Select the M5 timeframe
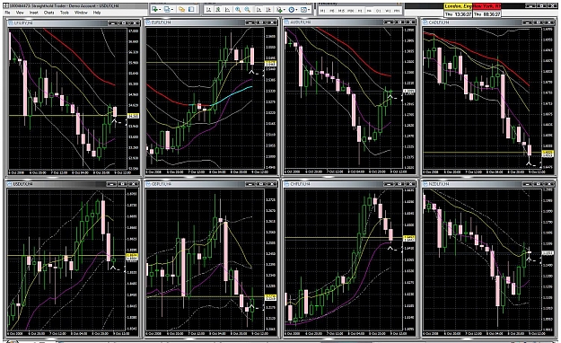561x343 pixels. point(332,11)
